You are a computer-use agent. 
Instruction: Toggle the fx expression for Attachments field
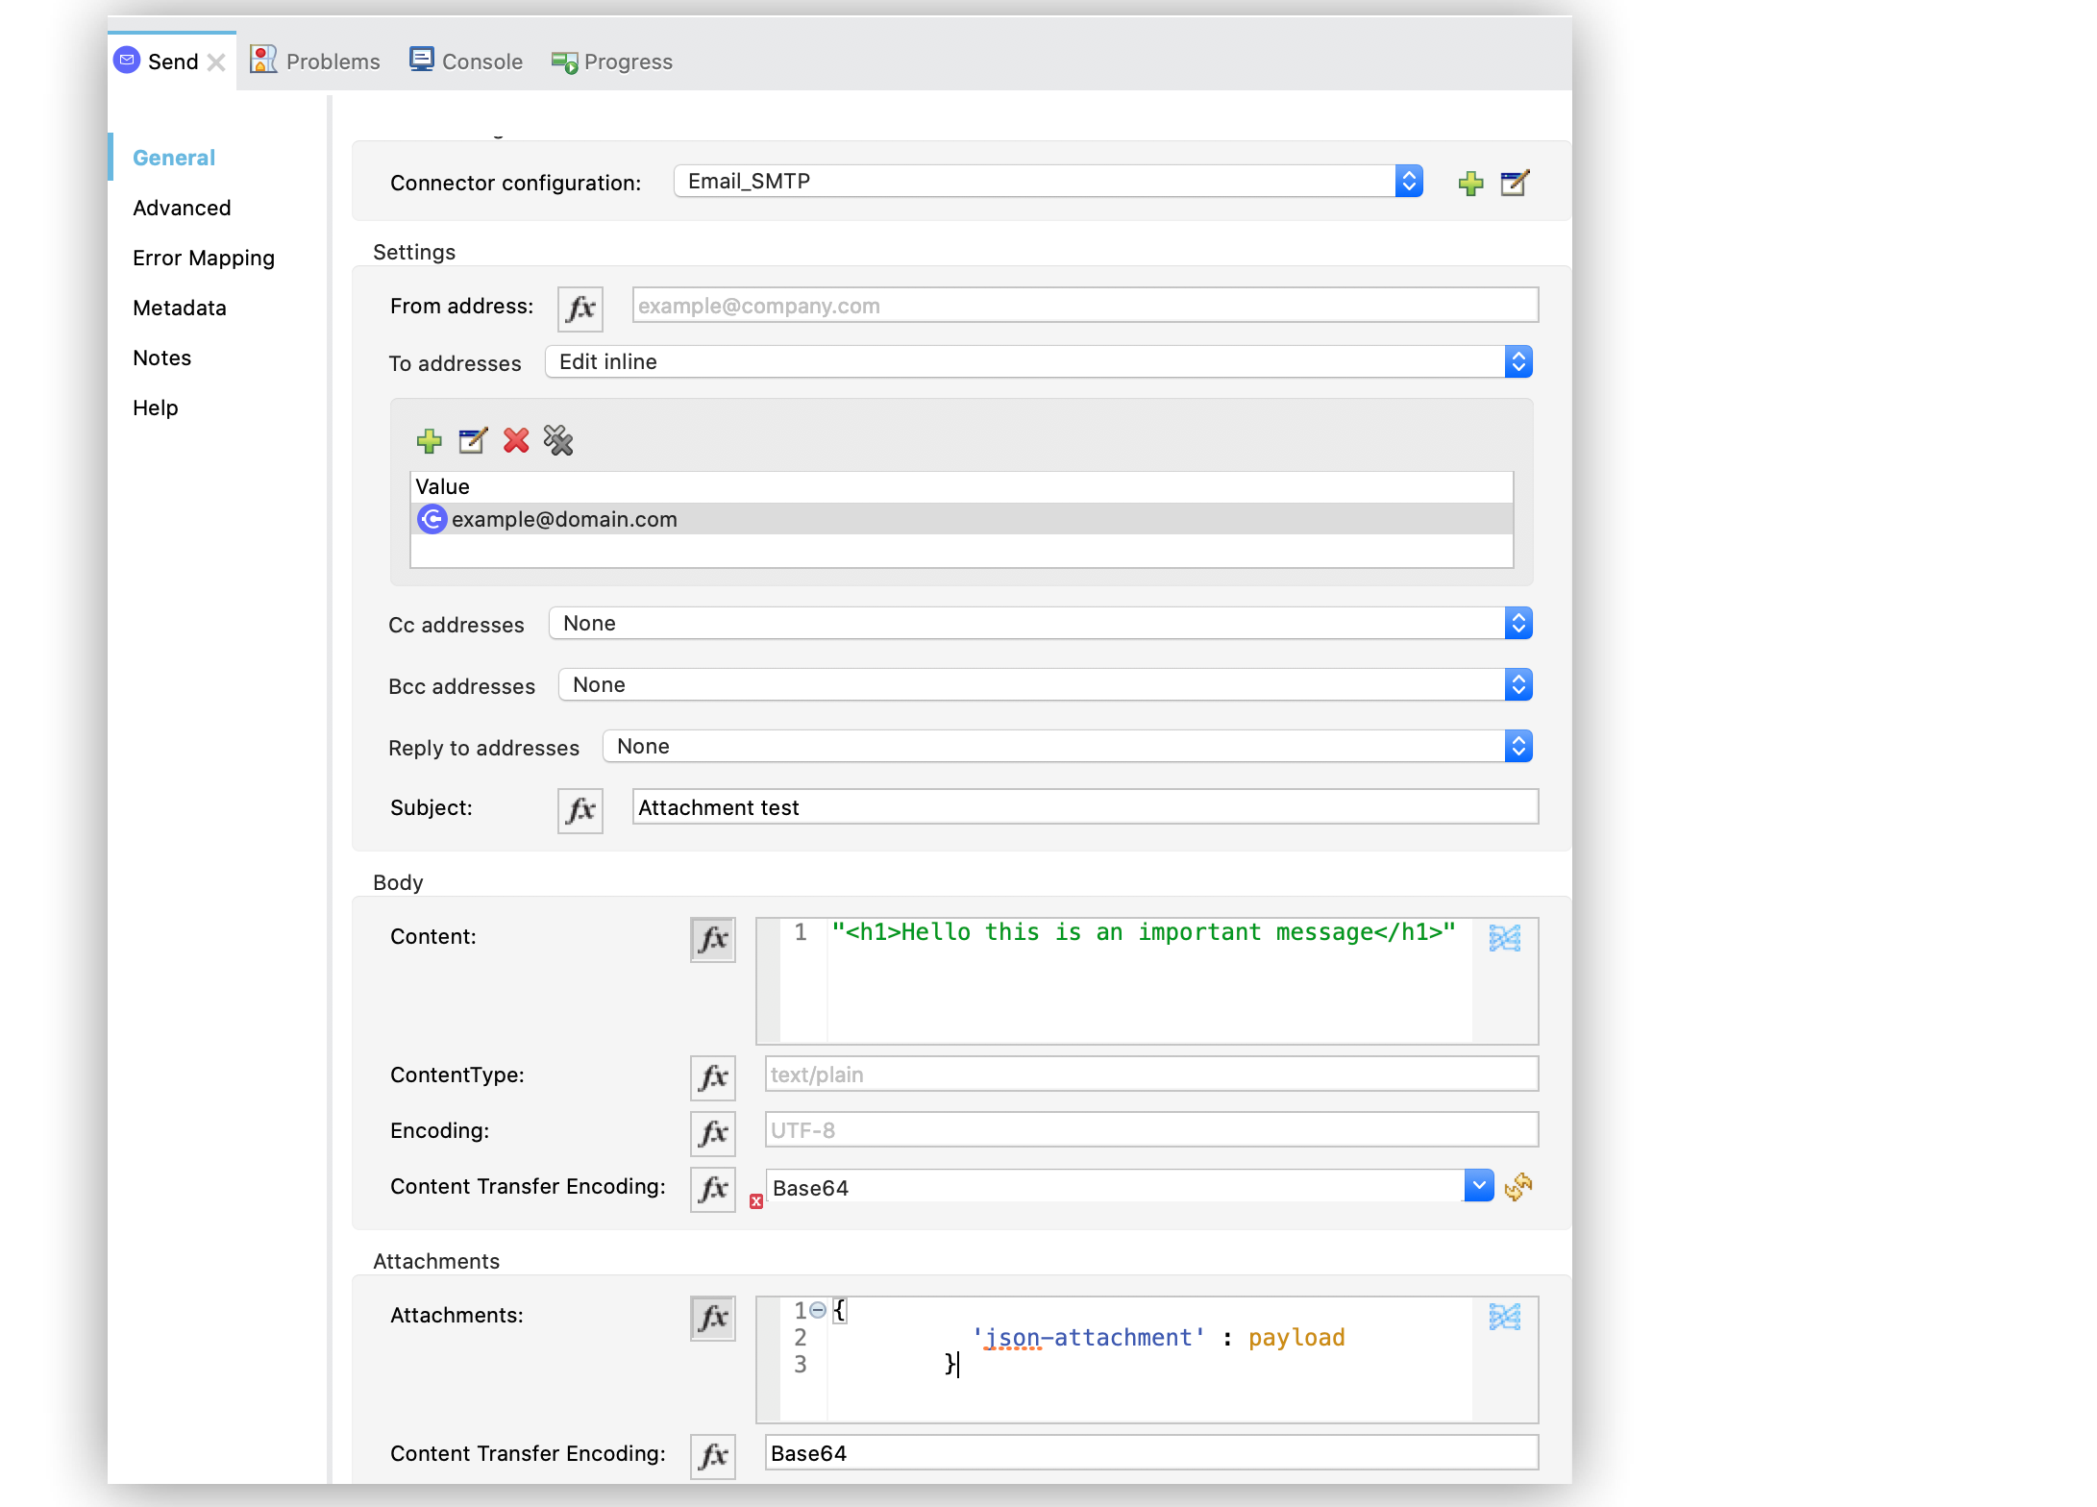(x=713, y=1315)
